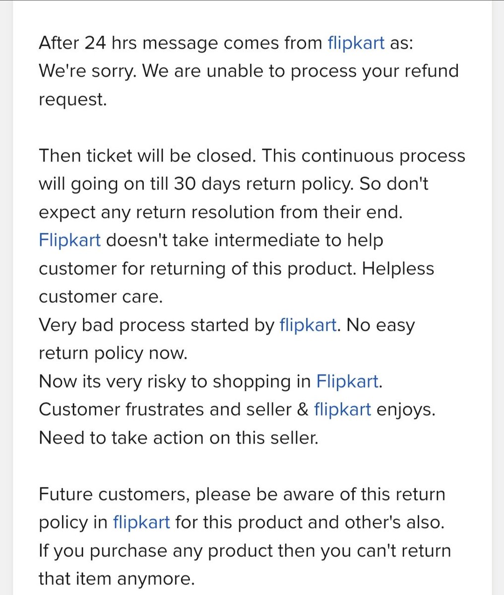504x595 pixels.
Task: Open flipkart link after 'policy in'
Action: click(x=141, y=523)
